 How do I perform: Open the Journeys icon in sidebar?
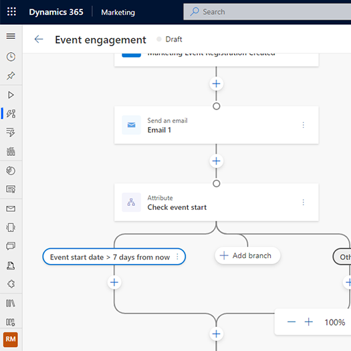[x=11, y=114]
